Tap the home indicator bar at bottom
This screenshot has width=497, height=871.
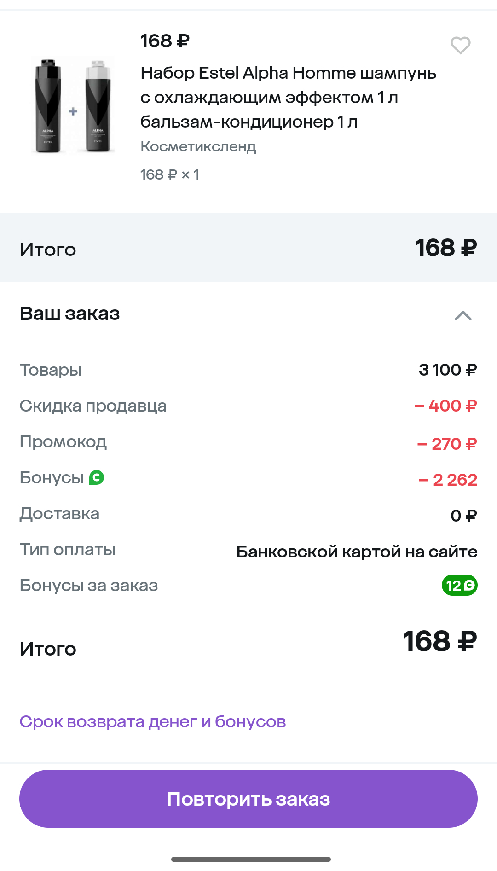(251, 859)
